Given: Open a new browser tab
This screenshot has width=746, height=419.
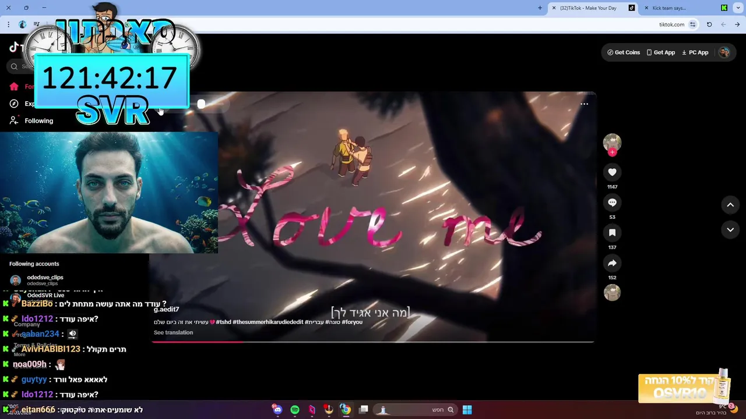Looking at the screenshot, I should click(x=540, y=8).
